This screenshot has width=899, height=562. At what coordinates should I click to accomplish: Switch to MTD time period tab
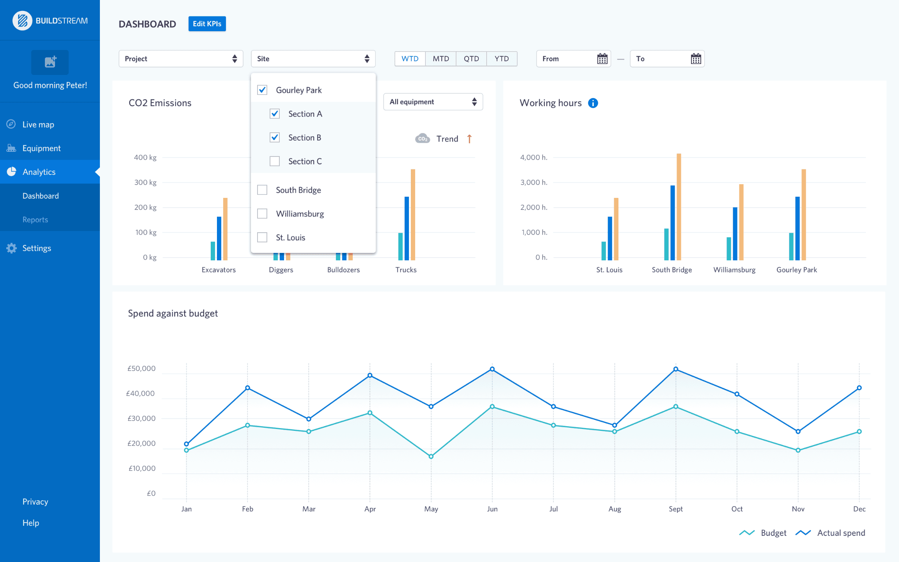point(439,58)
